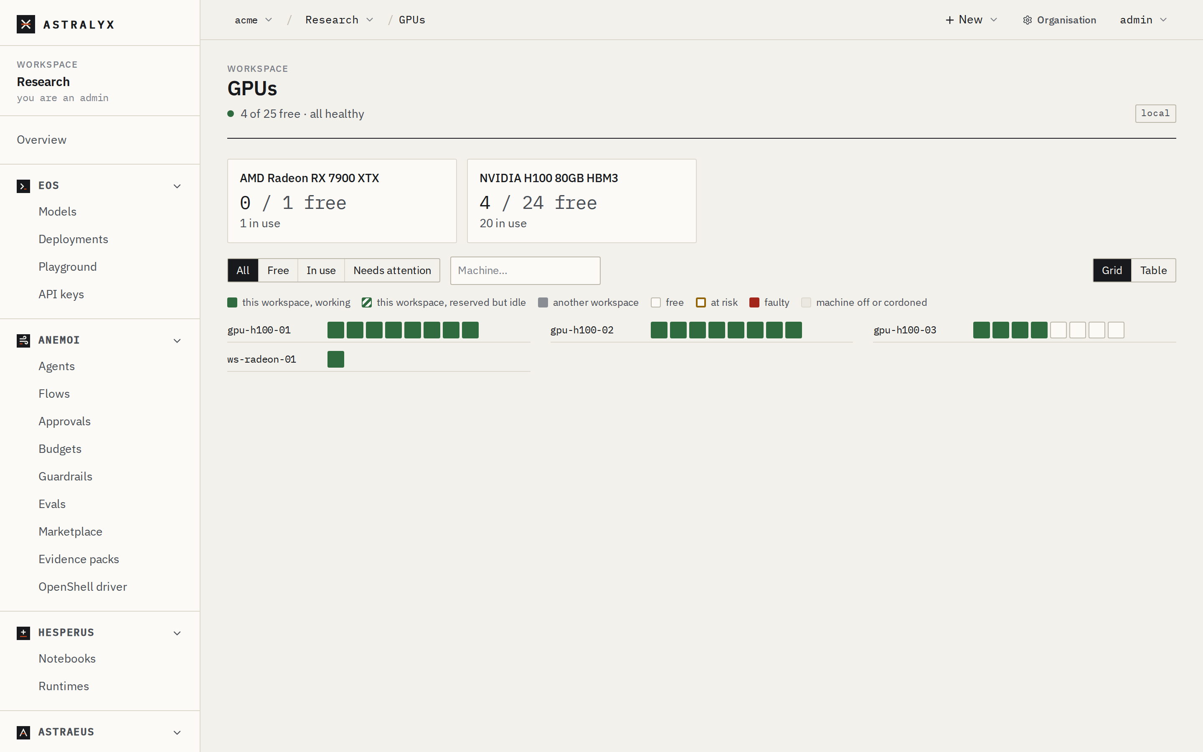Screen dimensions: 1203x752
Task: Open Organisation settings gear
Action: (1027, 20)
